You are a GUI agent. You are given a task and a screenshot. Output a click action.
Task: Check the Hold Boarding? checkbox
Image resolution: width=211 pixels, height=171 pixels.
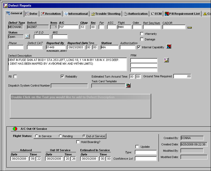[78, 142]
